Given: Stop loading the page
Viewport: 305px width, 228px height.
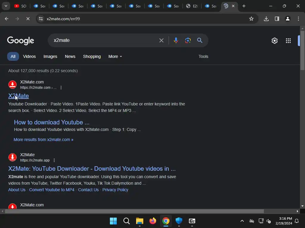Looking at the screenshot, I should pyautogui.click(x=28, y=19).
